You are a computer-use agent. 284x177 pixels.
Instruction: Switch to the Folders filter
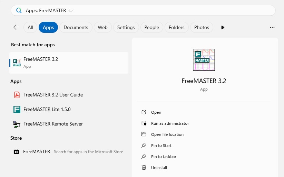tap(176, 27)
